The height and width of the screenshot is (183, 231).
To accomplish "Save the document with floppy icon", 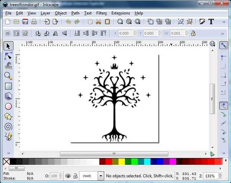I will click(25, 22).
